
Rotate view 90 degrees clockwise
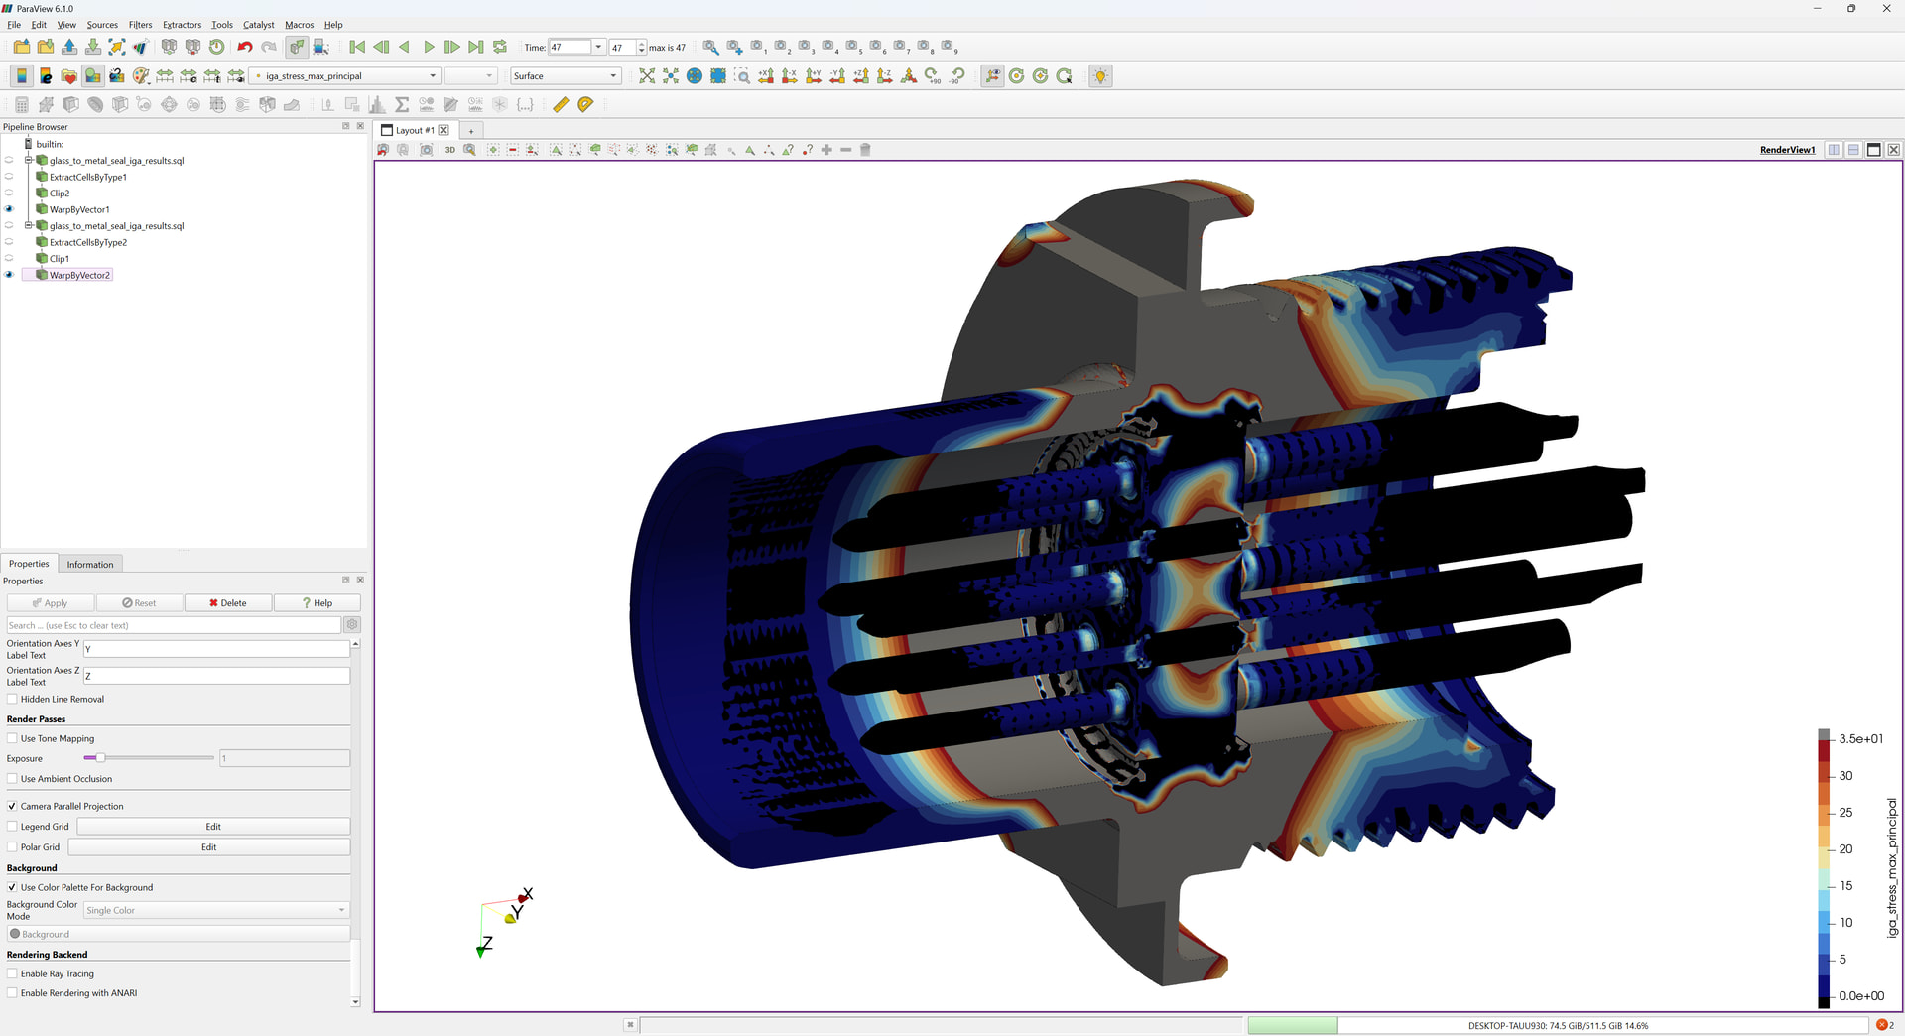(933, 76)
